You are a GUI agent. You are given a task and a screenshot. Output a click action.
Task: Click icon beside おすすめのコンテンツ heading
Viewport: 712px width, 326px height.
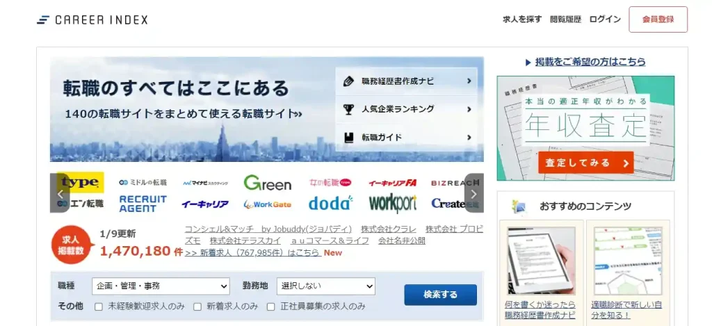click(519, 206)
